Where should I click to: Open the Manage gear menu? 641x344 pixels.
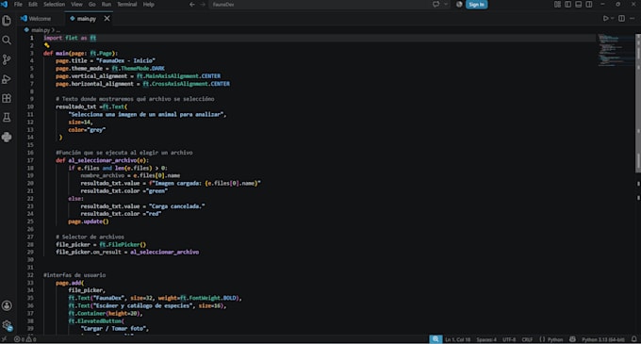pyautogui.click(x=7, y=325)
